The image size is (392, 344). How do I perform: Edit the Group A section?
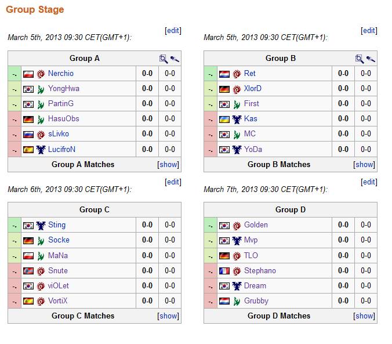(x=173, y=31)
